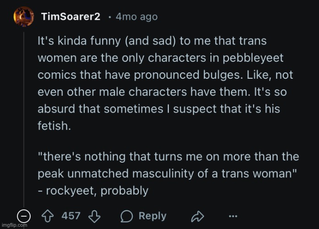Click the line "- rockyeet, probably"
Image resolution: width=319 pixels, height=229 pixels.
pyautogui.click(x=93, y=191)
